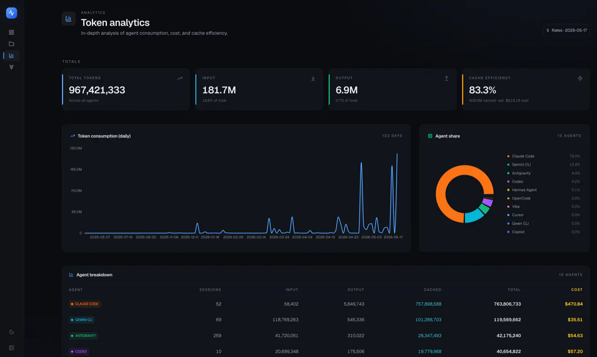Screen dimensions: 597x357
Task: Toggle dark mode moon icon
Action: pos(11,332)
